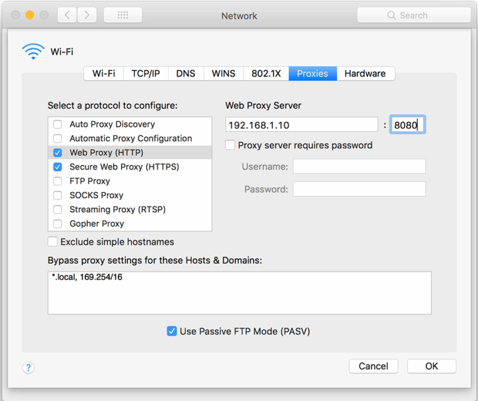Image resolution: width=478 pixels, height=401 pixels.
Task: Open the DNS tab
Action: click(x=186, y=74)
